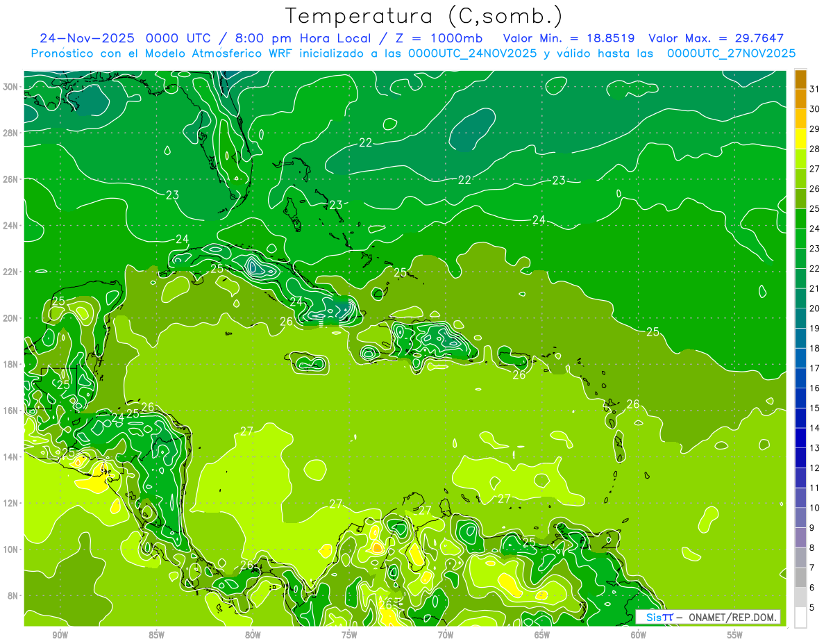Image resolution: width=833 pixels, height=644 pixels.
Task: Click latitude axis label 22N
Action: click(10, 272)
